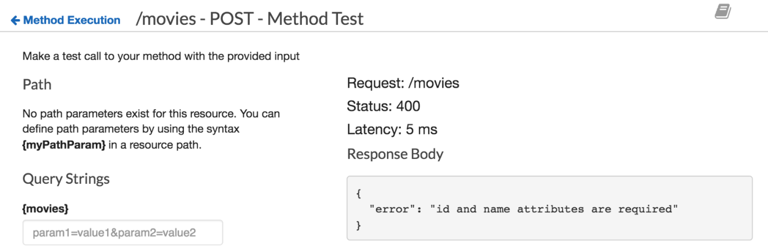Click the closing brace in response body
768x246 pixels.
[359, 225]
